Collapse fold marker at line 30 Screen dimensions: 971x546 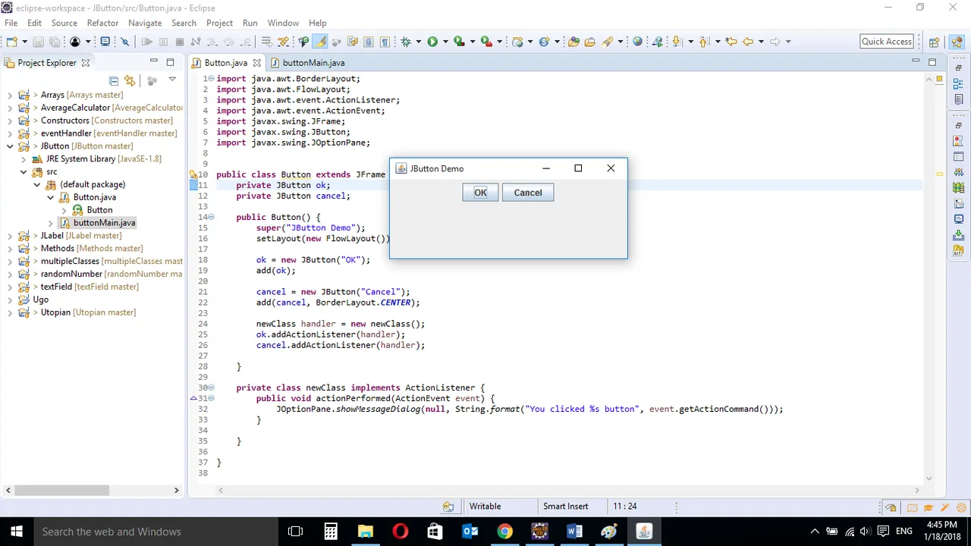pos(211,388)
